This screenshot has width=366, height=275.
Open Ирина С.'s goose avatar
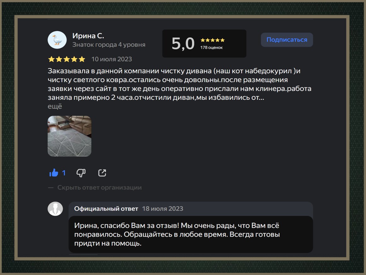[x=57, y=40]
